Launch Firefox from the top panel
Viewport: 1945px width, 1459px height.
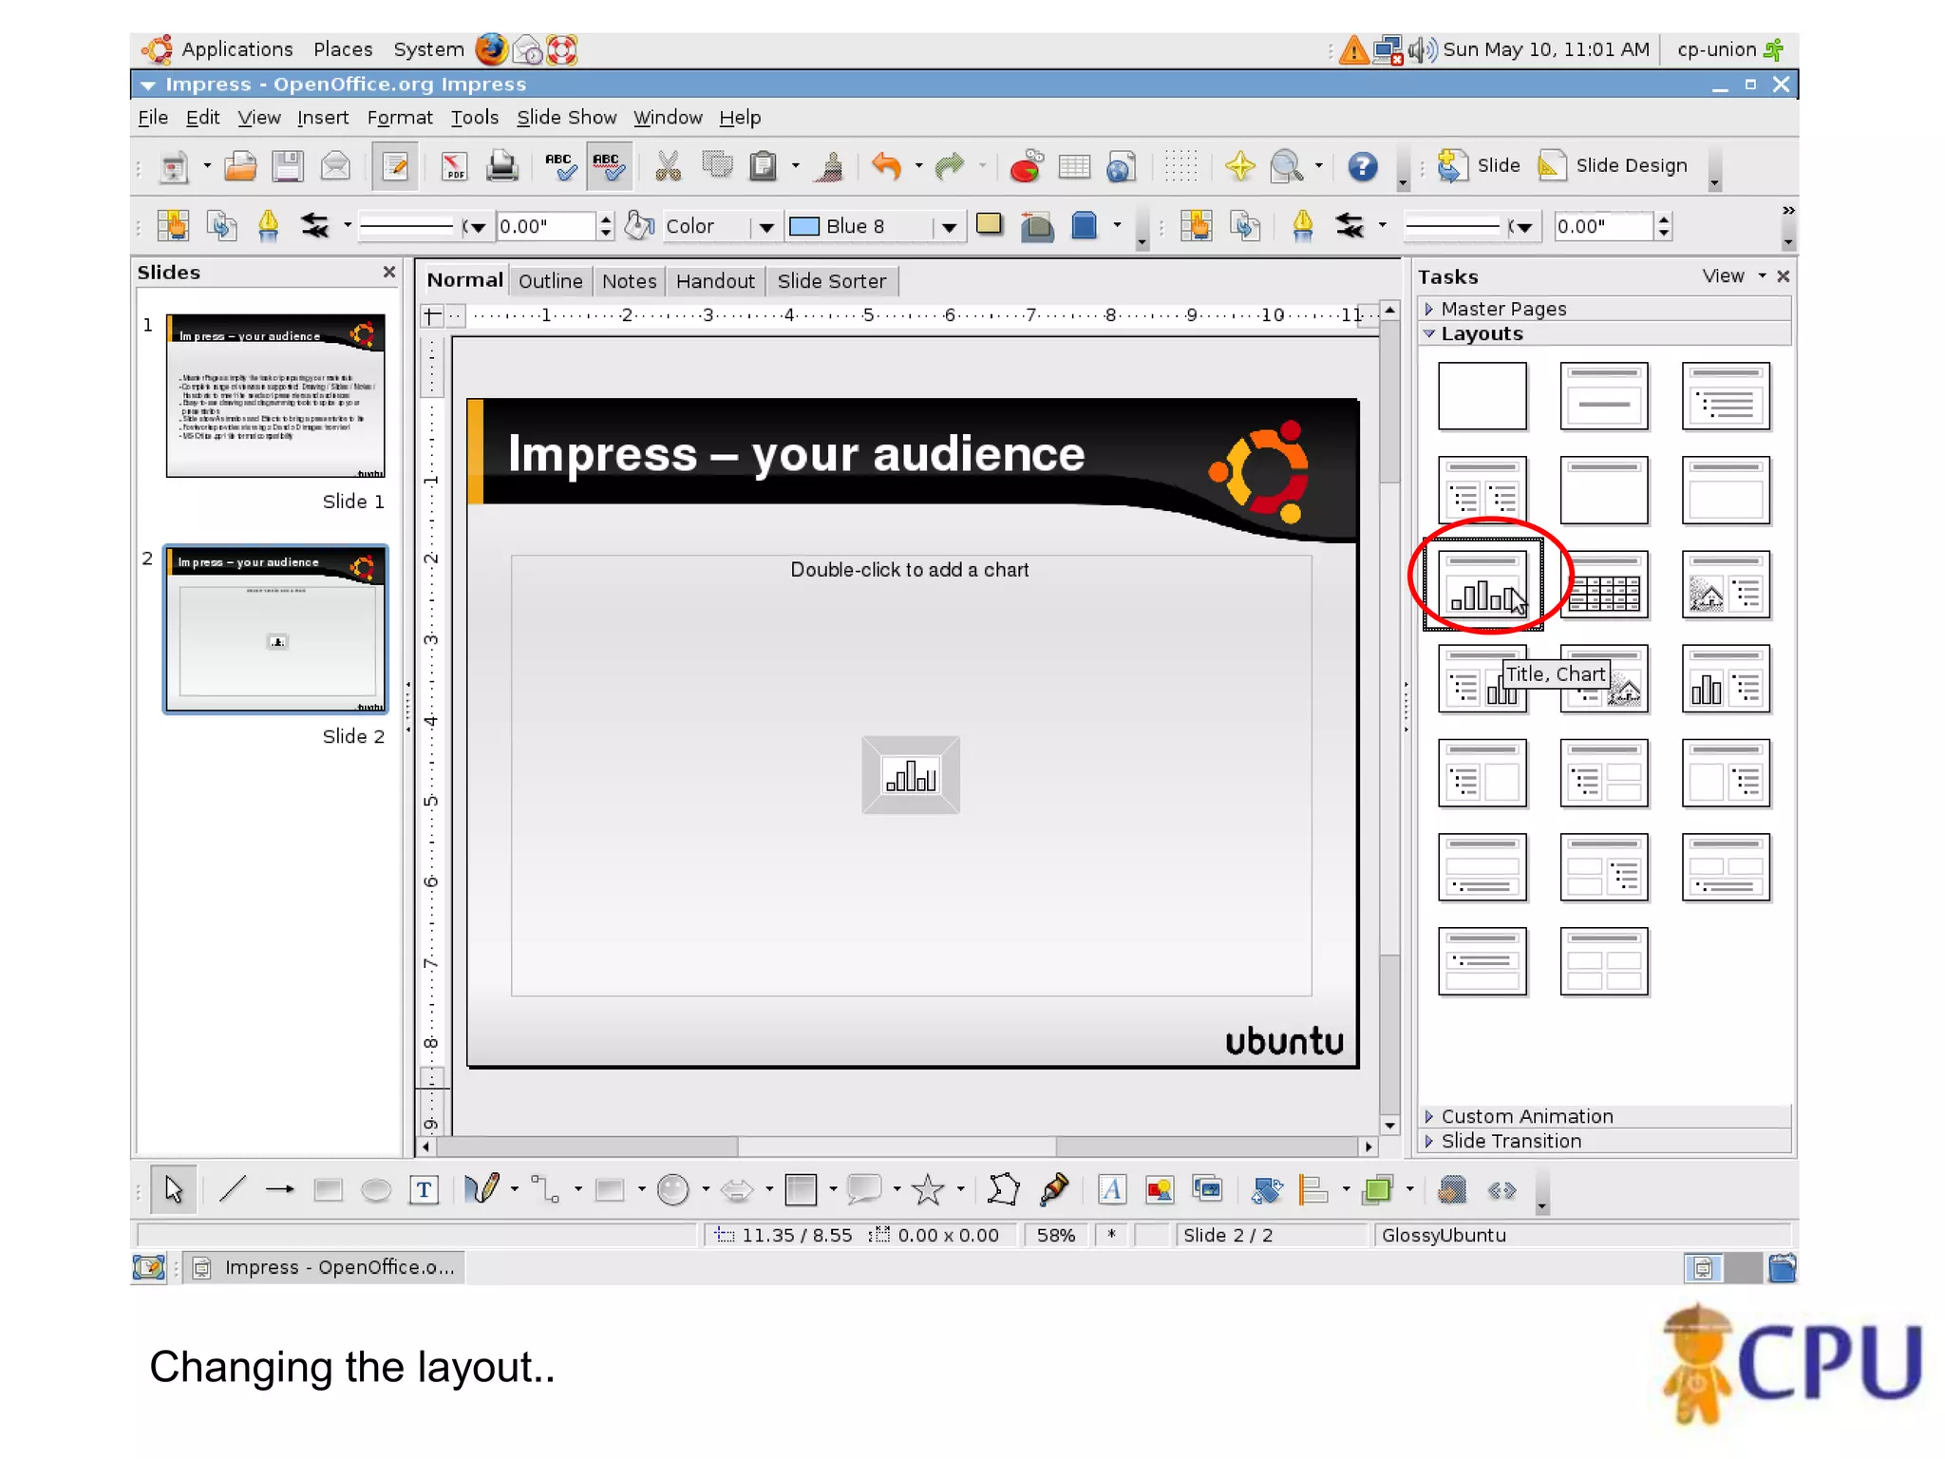coord(491,49)
